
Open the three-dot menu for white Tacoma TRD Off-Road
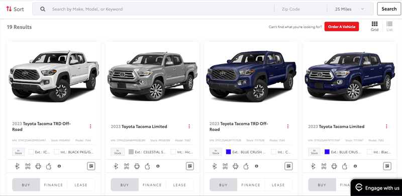(90, 126)
